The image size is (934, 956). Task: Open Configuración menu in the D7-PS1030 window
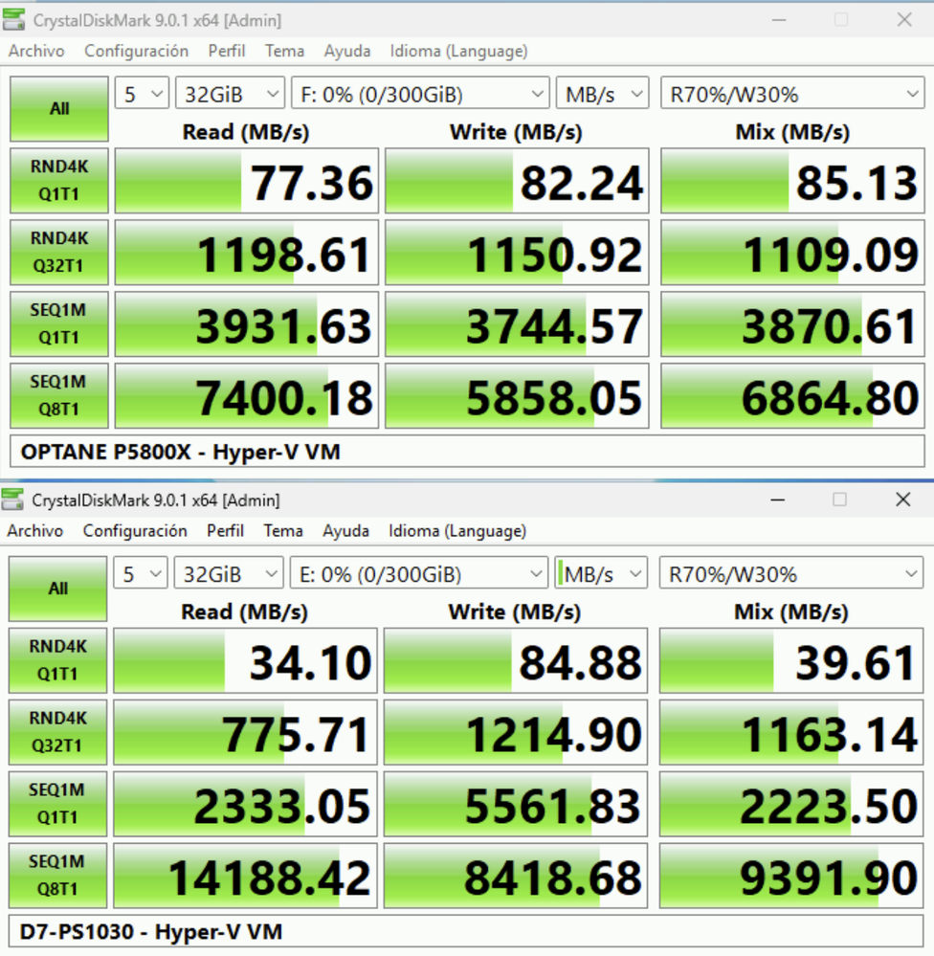(135, 531)
